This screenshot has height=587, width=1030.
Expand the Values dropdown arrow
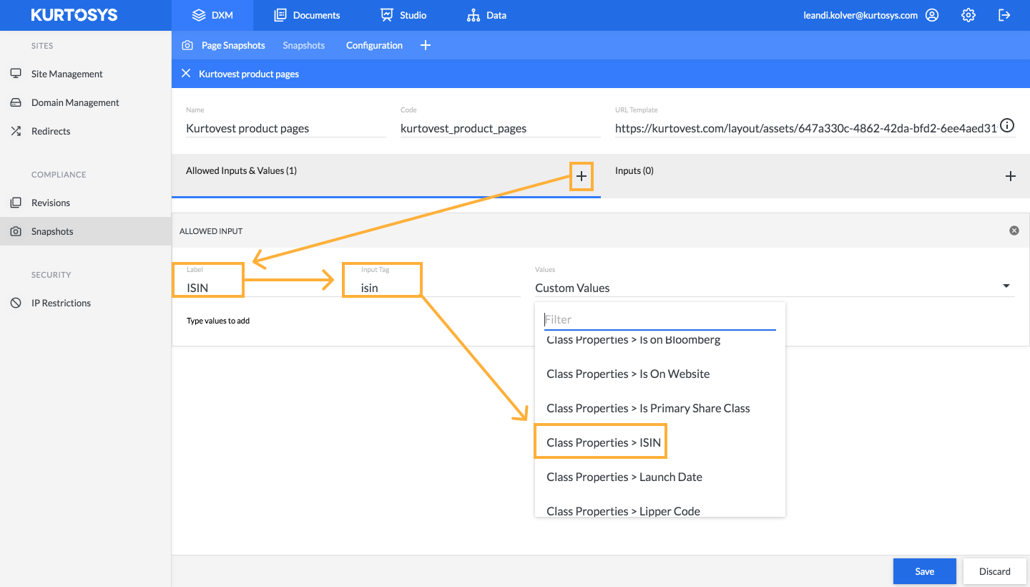[1006, 286]
